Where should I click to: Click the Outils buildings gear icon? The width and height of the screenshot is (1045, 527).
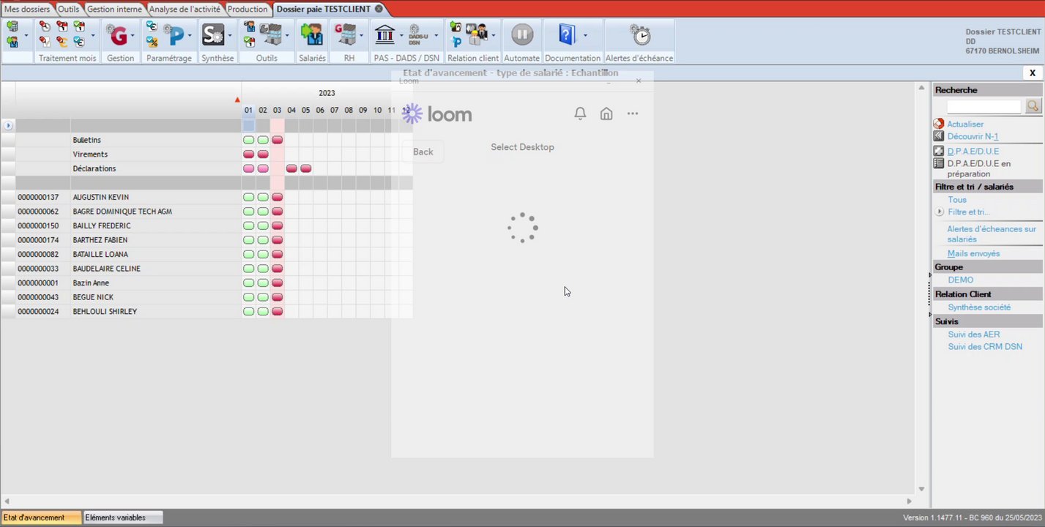[x=272, y=34]
